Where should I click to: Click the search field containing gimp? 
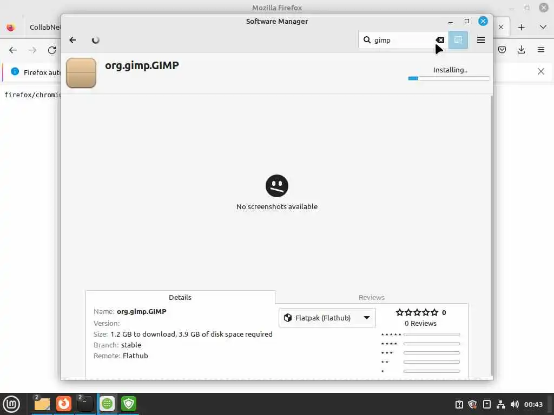pos(404,40)
